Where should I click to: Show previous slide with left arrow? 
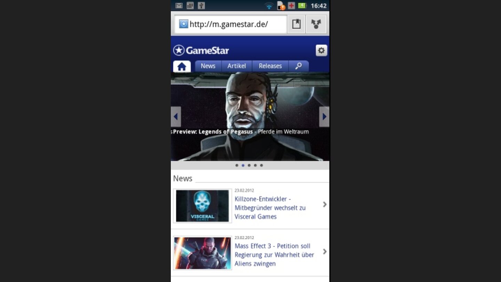pyautogui.click(x=176, y=117)
